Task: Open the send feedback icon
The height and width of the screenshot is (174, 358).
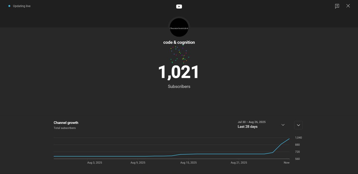Action: 337,6
